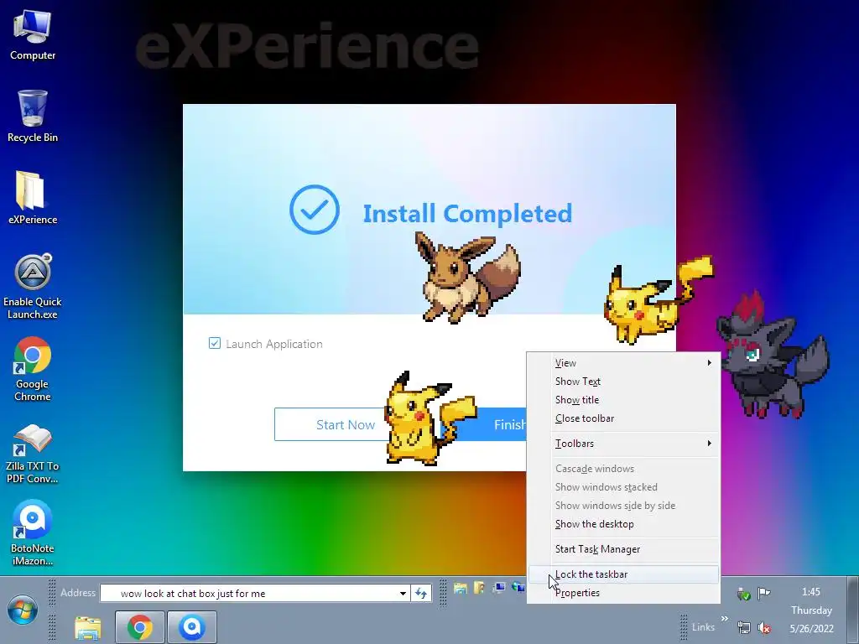859x644 pixels.
Task: Open File Explorer from the taskbar
Action: point(87,627)
